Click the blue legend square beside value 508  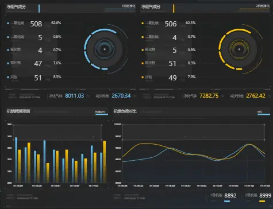8,24
